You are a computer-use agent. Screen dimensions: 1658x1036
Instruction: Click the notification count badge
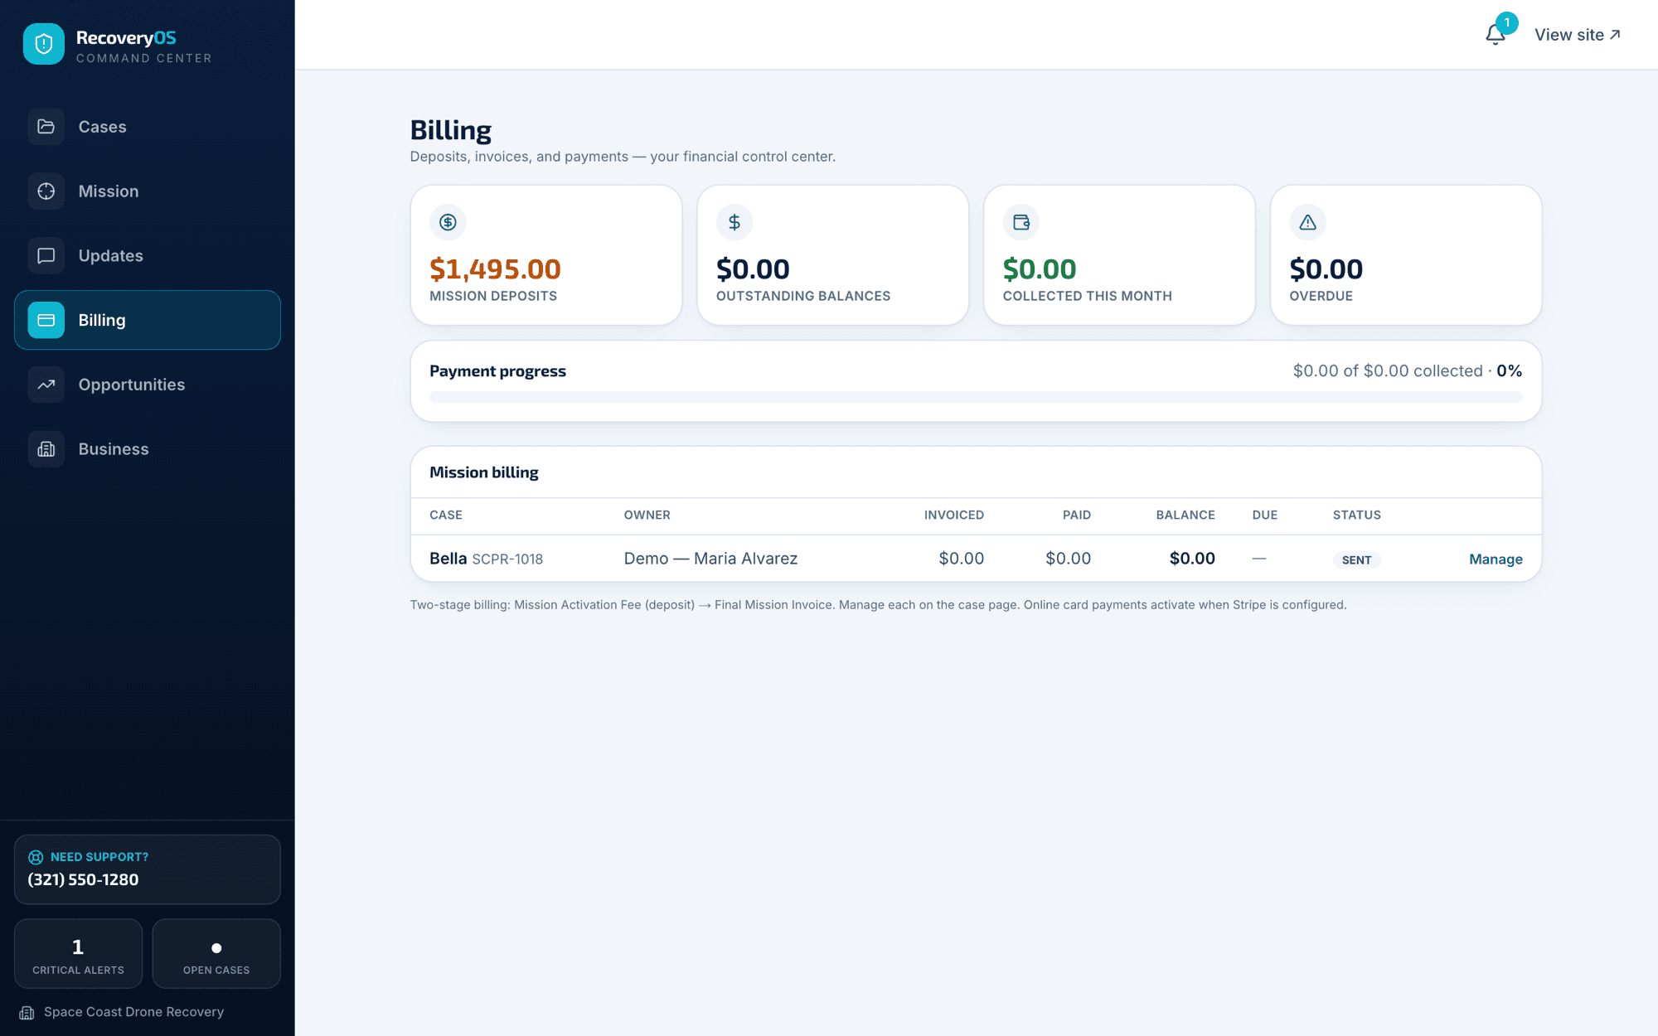point(1506,23)
